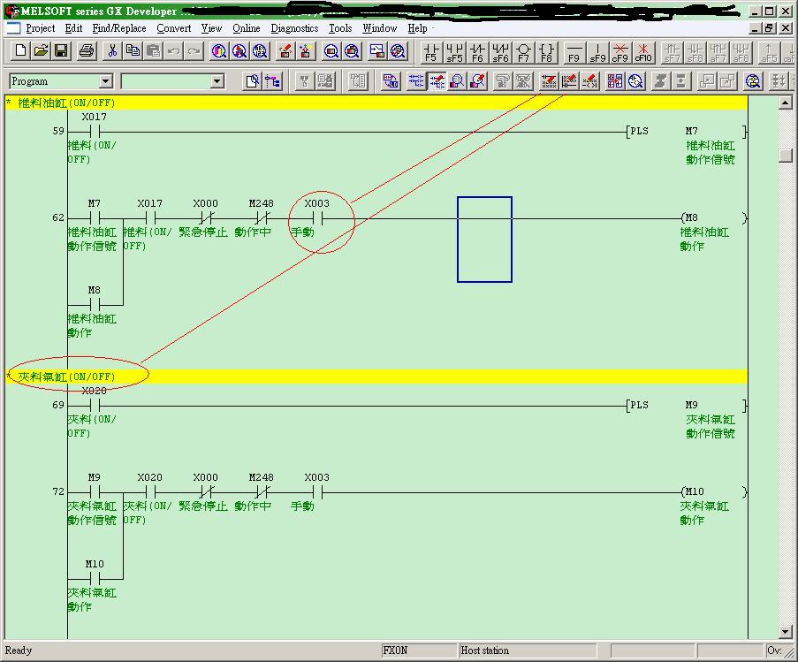Click the Open project folder icon
798x662 pixels.
(x=41, y=51)
